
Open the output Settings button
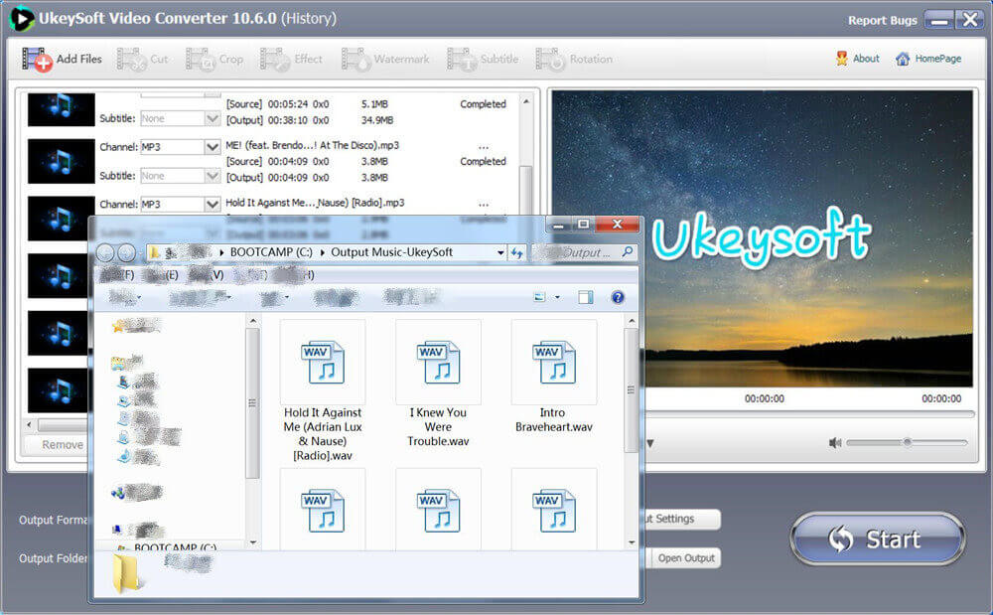681,519
